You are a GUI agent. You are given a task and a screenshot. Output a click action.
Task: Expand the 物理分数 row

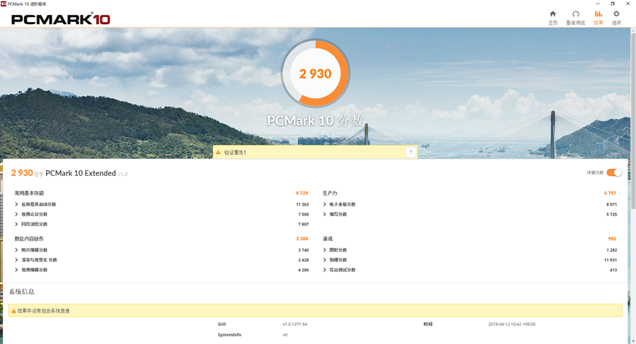pos(325,260)
